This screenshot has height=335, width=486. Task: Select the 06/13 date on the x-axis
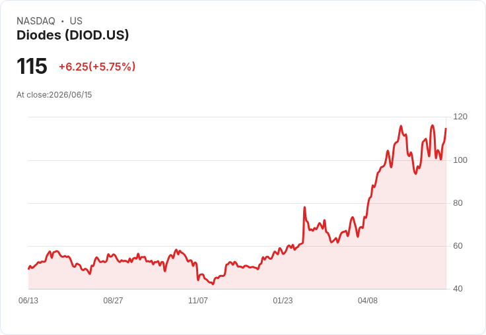coord(28,301)
